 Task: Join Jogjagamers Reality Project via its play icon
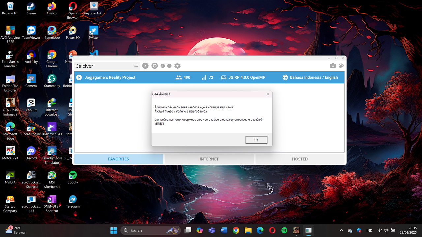pos(79,77)
